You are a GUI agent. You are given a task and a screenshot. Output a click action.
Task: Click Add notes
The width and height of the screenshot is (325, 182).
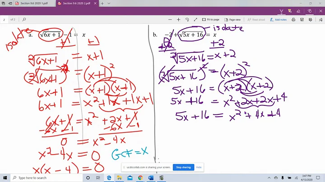(x=279, y=20)
